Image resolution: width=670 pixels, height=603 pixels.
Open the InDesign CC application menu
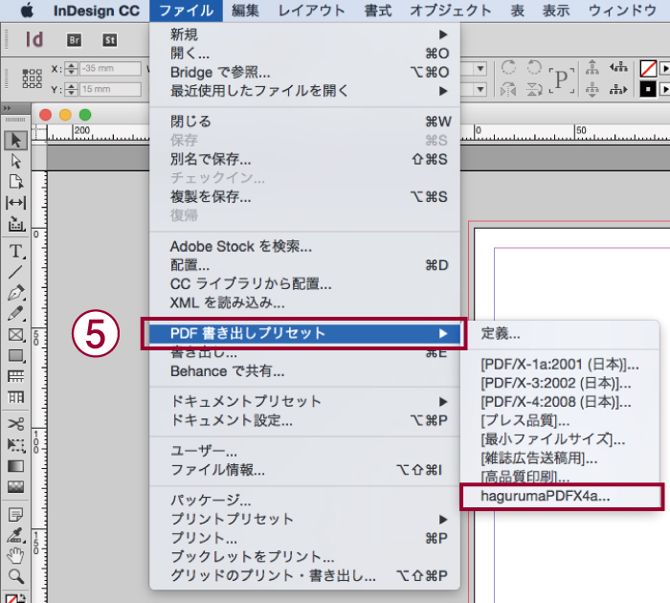(x=97, y=11)
